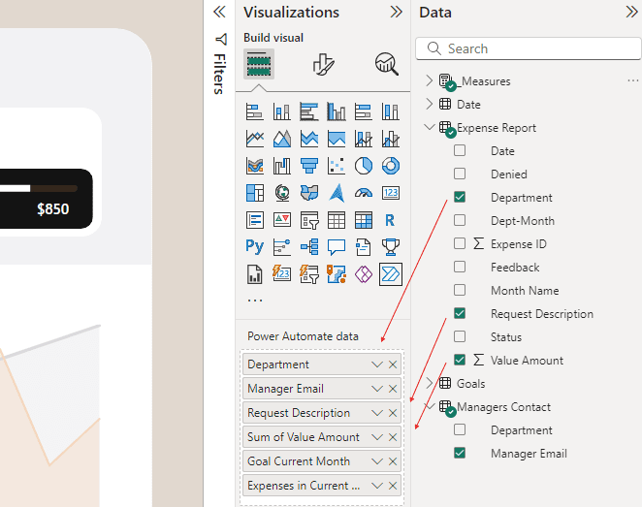Click the Search box in Data pane

click(x=529, y=48)
